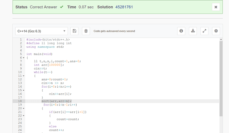Click the line 'cin>>t;'
The image size is (229, 133).
pyautogui.click(x=40, y=68)
